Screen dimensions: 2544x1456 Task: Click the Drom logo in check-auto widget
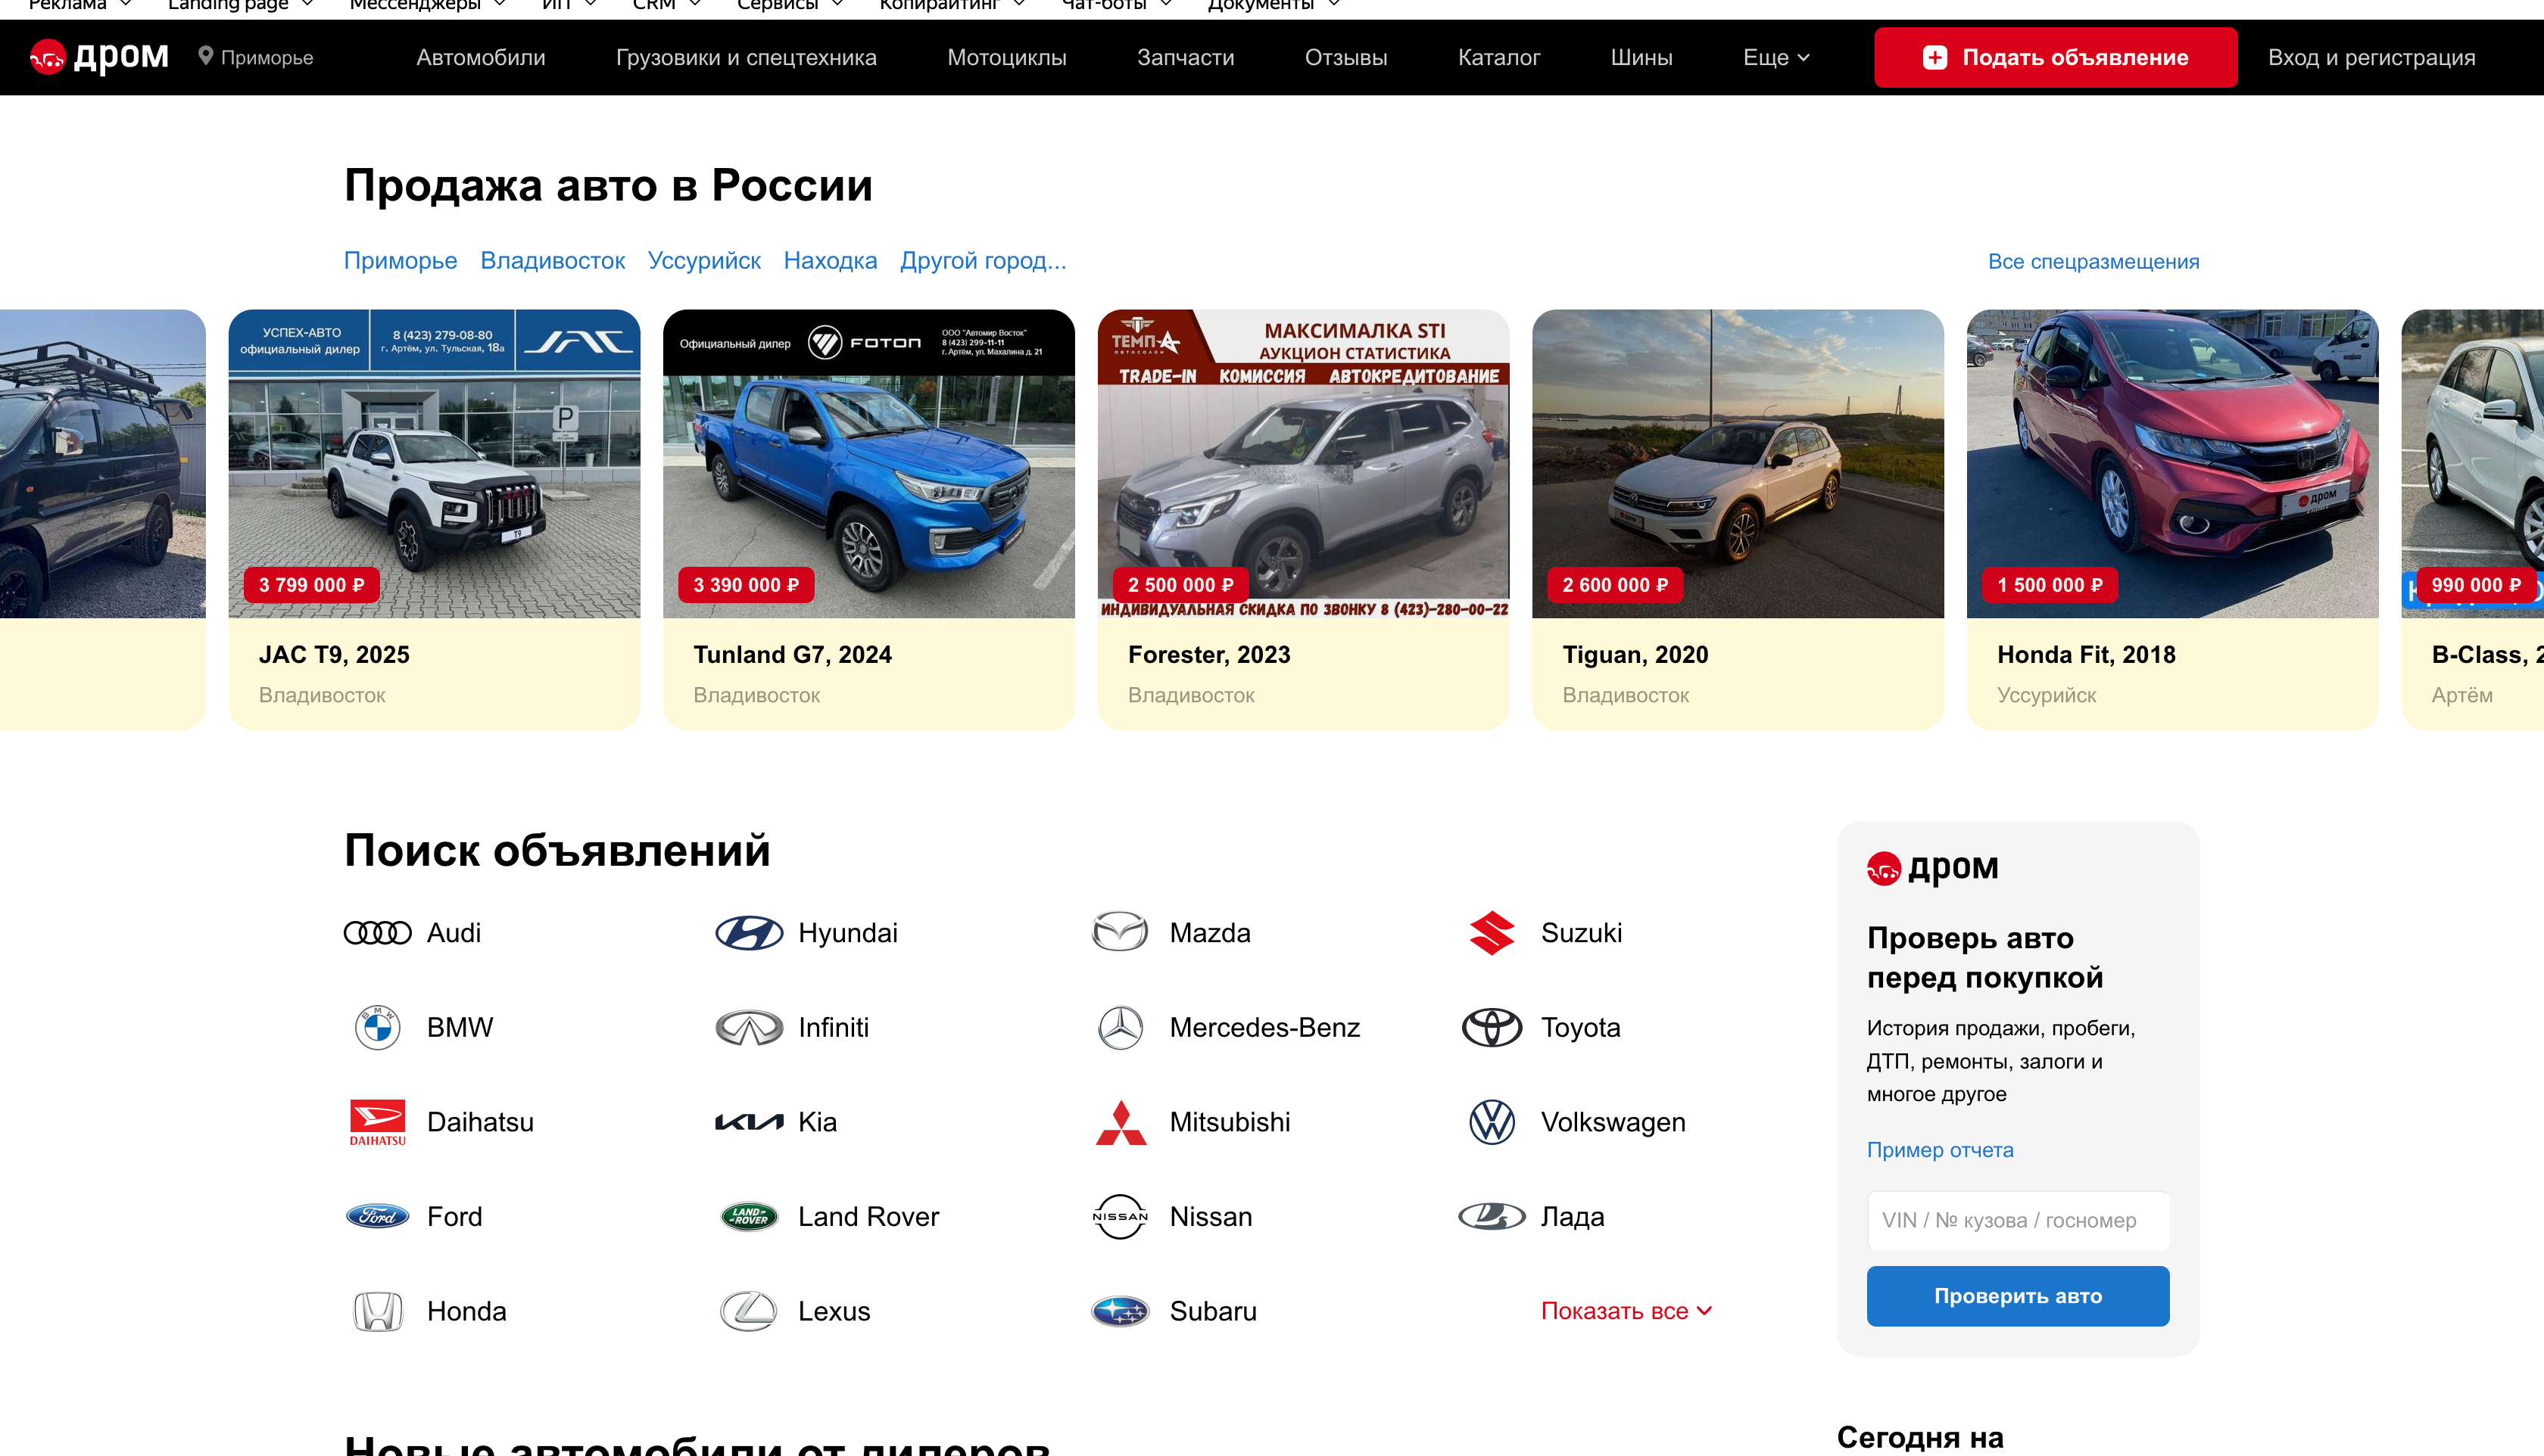click(1933, 867)
